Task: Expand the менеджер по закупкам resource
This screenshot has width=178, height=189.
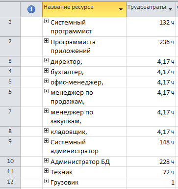Action: tap(46, 111)
